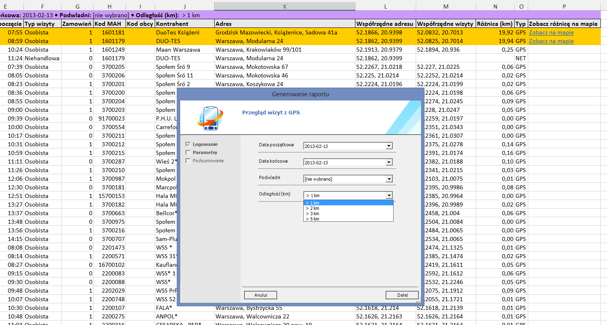607x325 pixels.
Task: Click the 'Niehandlowa' visit type cell
Action: pos(42,58)
